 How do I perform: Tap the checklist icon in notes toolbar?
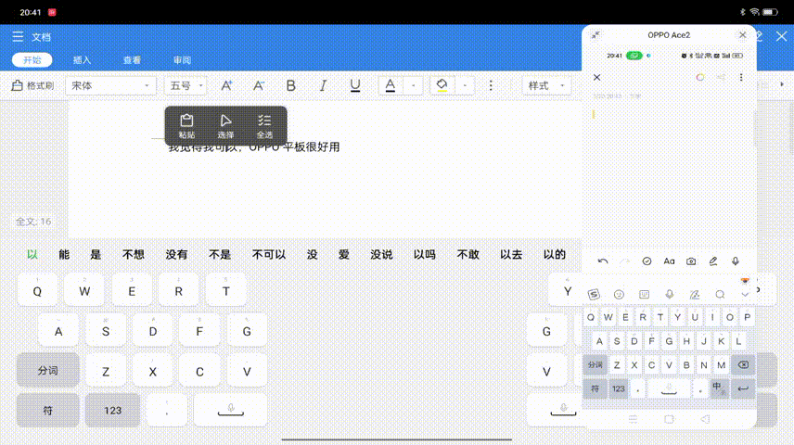(647, 261)
